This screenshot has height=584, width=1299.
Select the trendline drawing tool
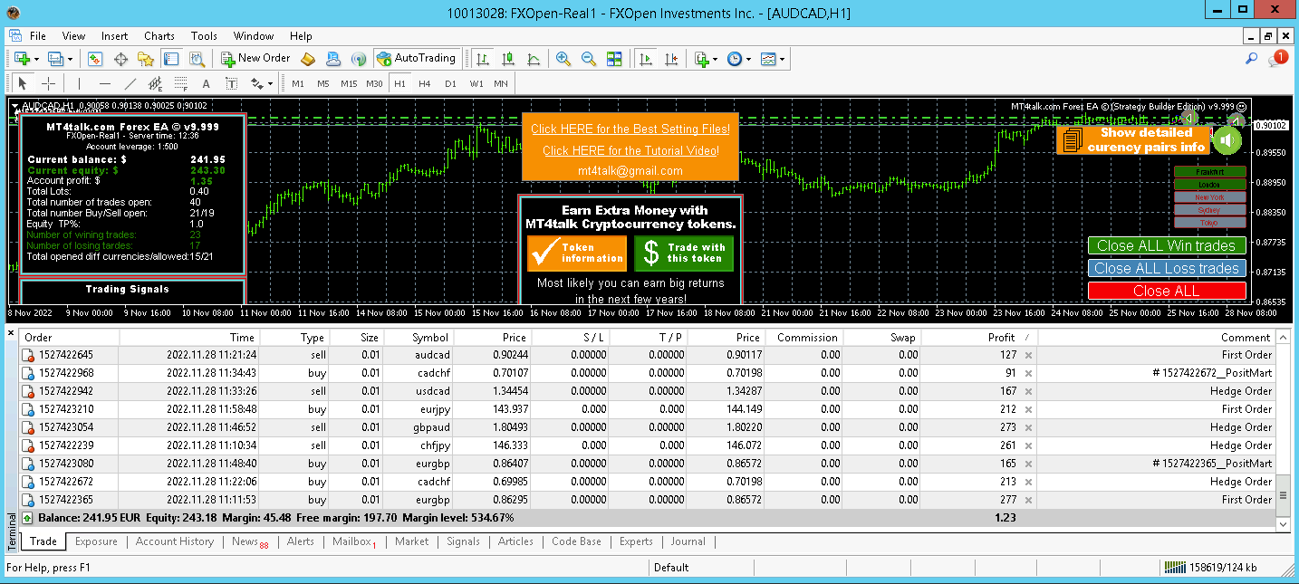[x=130, y=83]
